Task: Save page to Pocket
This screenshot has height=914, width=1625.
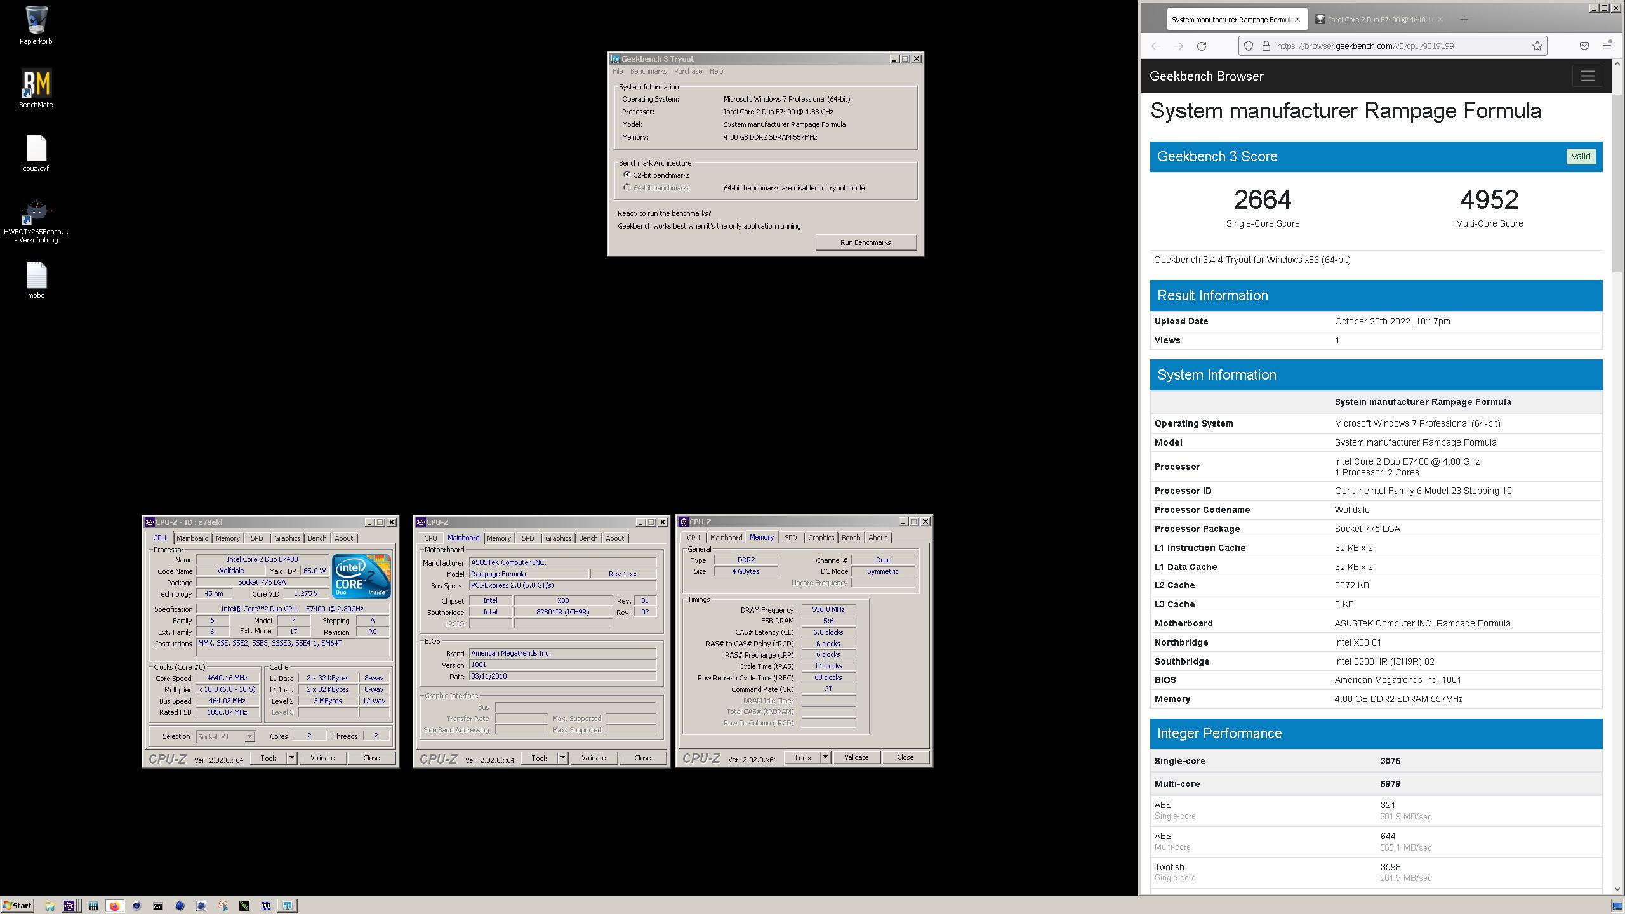Action: coord(1584,46)
